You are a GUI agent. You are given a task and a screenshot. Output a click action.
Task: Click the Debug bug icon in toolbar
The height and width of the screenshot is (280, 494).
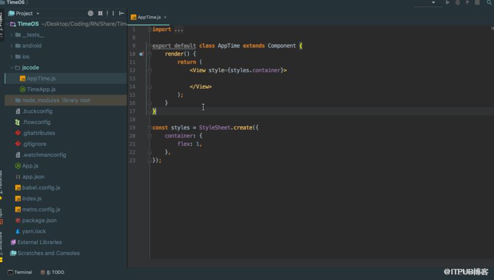pyautogui.click(x=457, y=3)
